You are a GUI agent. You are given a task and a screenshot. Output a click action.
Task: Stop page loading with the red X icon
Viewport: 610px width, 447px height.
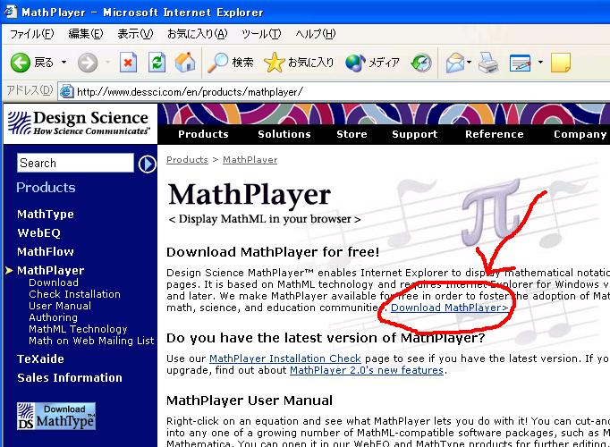128,63
